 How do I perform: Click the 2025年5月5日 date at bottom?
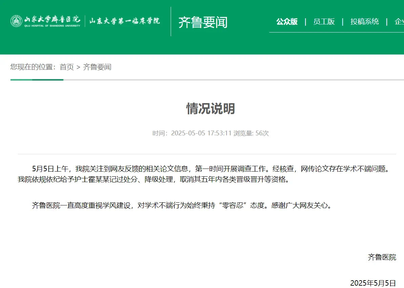[x=373, y=283]
